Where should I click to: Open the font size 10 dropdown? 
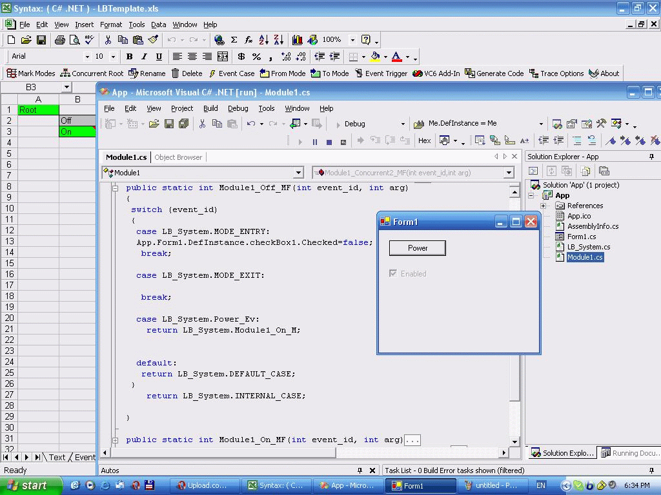click(113, 57)
